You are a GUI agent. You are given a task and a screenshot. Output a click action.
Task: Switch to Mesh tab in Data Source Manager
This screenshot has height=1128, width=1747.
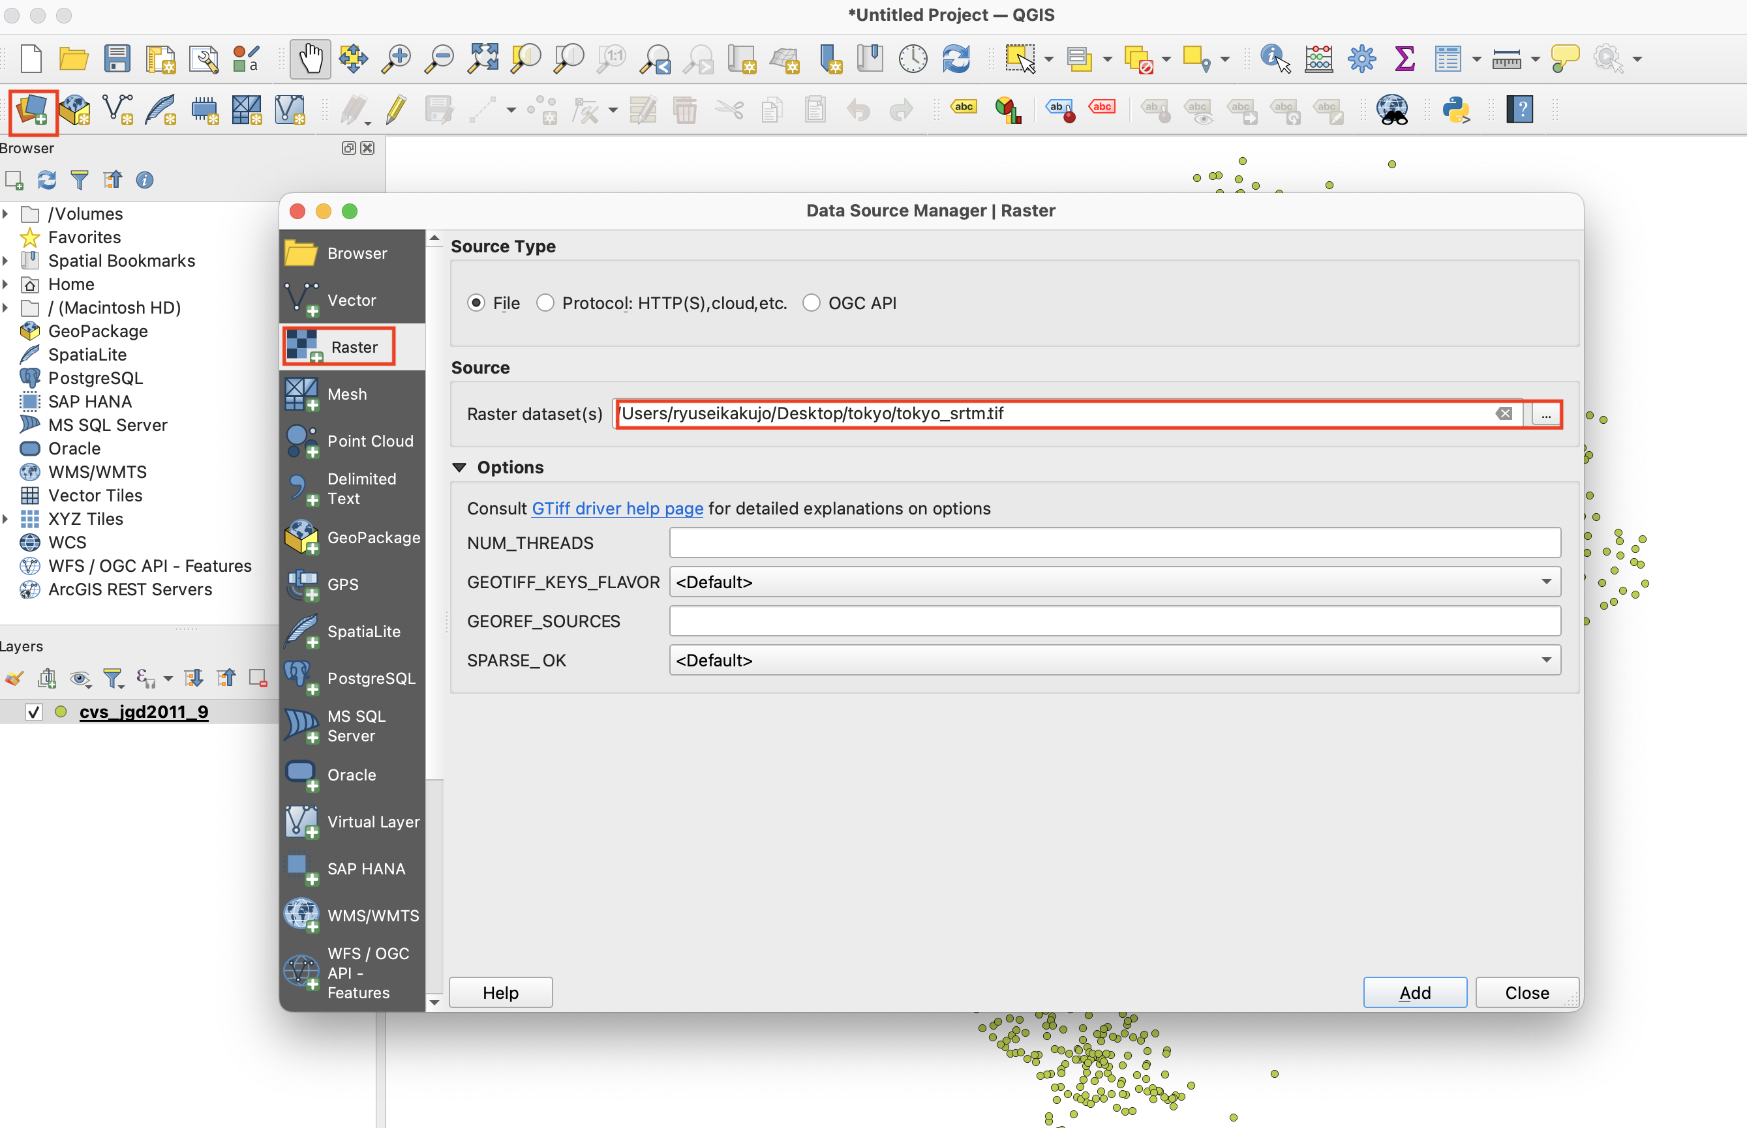(x=352, y=394)
